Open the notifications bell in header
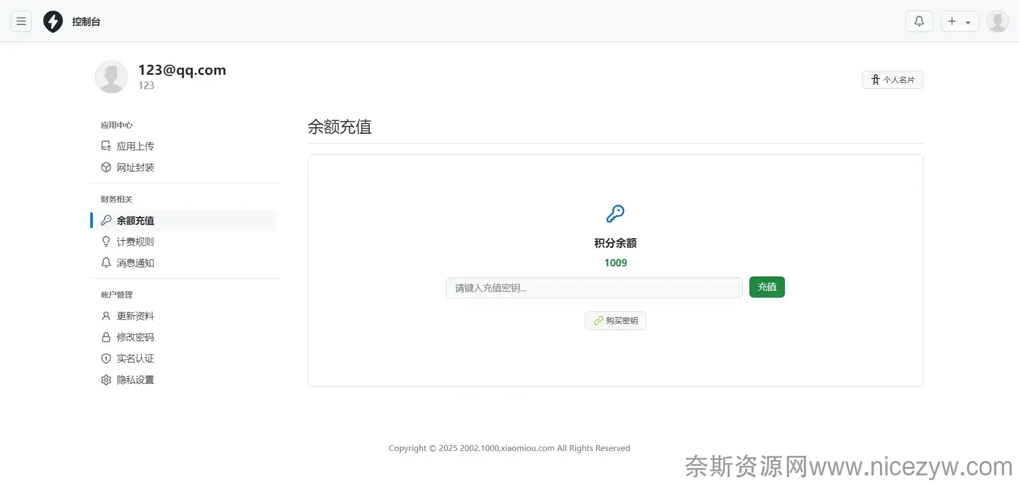The image size is (1019, 486). 919,21
